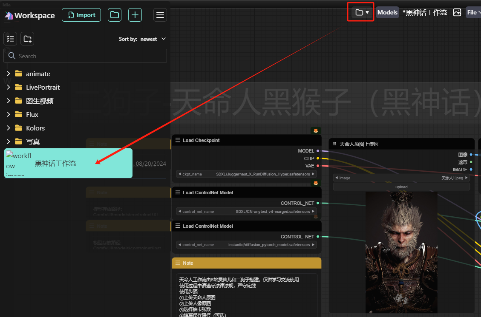Open the Sort by newest dropdown
The height and width of the screenshot is (317, 481).
[x=142, y=39]
